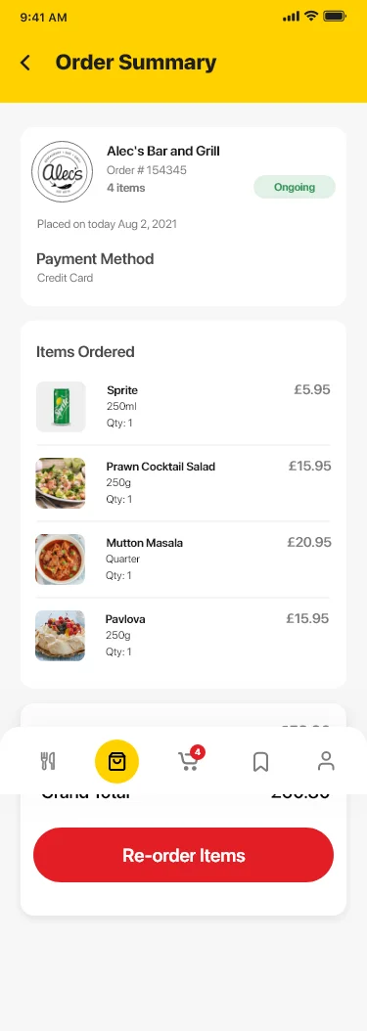Tap the Ongoing status badge
Screen dimensions: 367x1031
[x=295, y=187]
